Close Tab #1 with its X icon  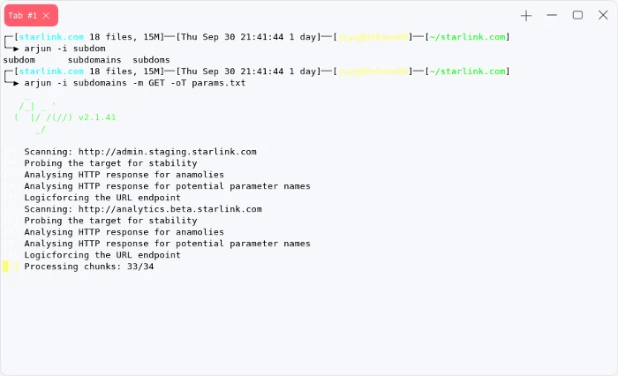[x=46, y=16]
